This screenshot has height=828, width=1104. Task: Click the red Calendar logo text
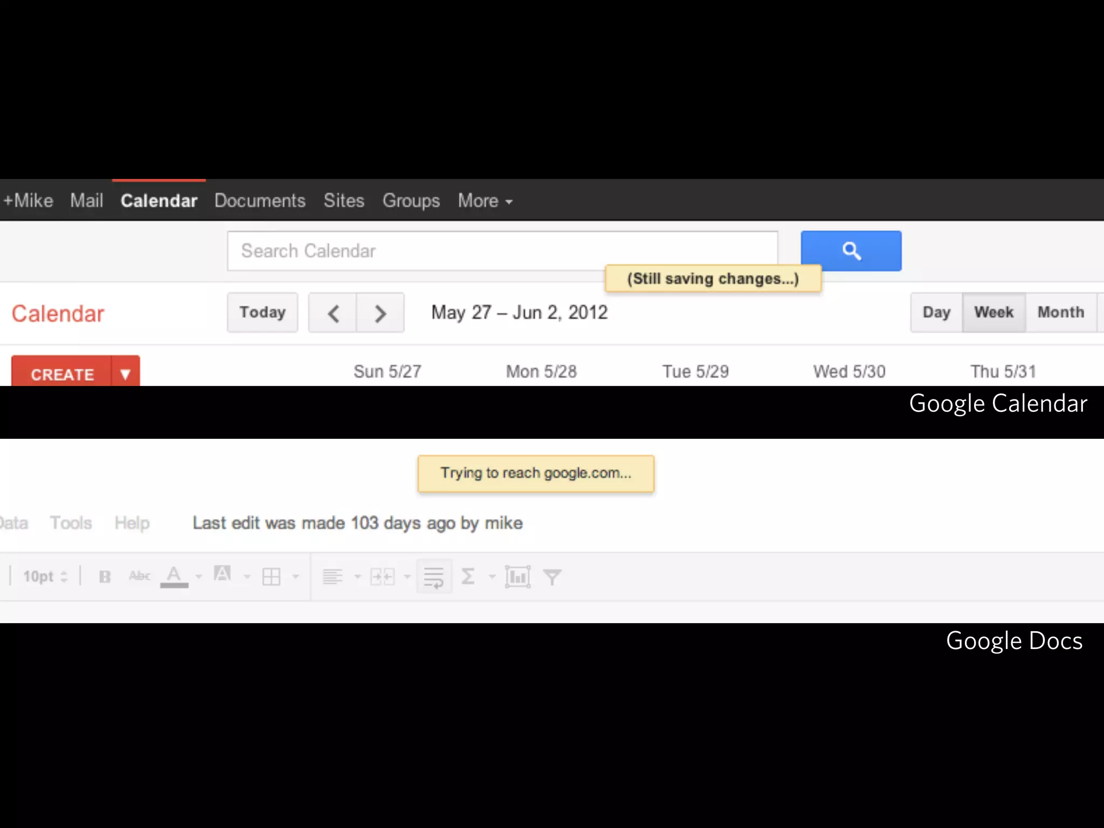tap(58, 314)
